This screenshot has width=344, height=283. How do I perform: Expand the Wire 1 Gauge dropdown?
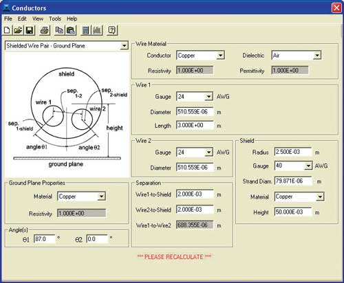pyautogui.click(x=208, y=97)
